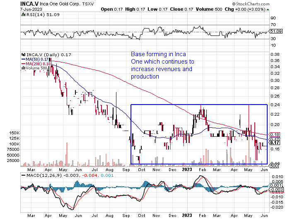Click the 0.30 price axis label
This screenshot has height=219, width=290.
click(275, 81)
